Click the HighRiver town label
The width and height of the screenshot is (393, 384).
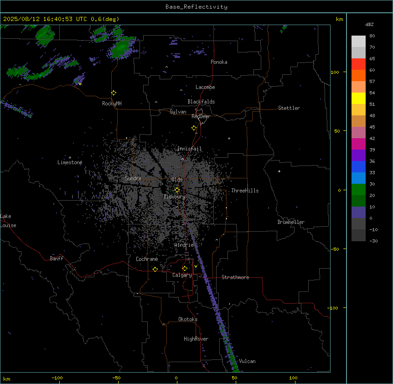(196, 339)
